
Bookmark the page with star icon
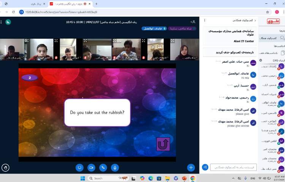pos(268,12)
